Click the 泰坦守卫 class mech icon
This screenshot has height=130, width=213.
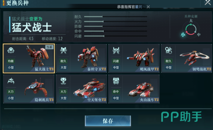pyautogui.click(x=63, y=50)
